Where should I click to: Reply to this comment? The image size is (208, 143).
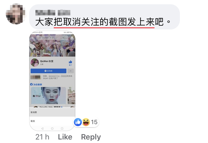tap(91, 137)
